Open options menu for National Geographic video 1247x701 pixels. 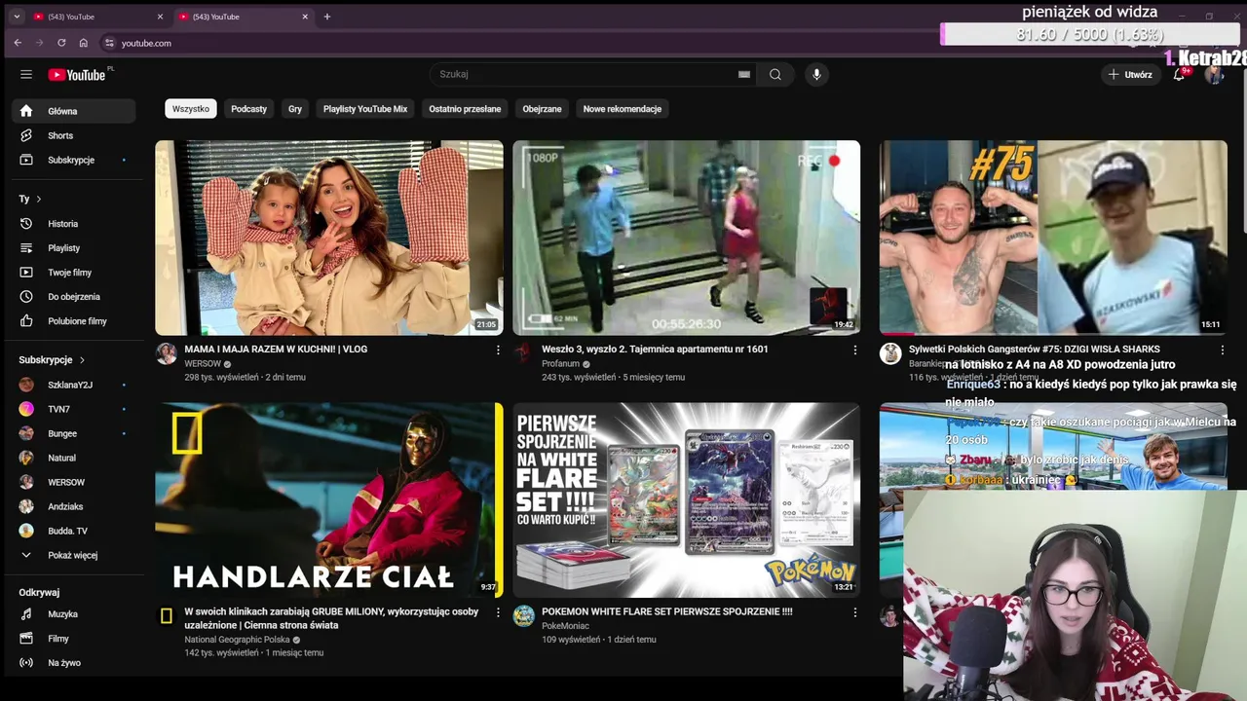pyautogui.click(x=498, y=612)
